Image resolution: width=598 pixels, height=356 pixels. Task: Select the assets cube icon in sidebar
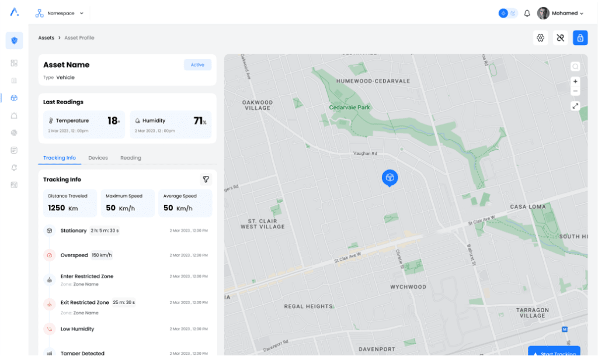pyautogui.click(x=14, y=98)
